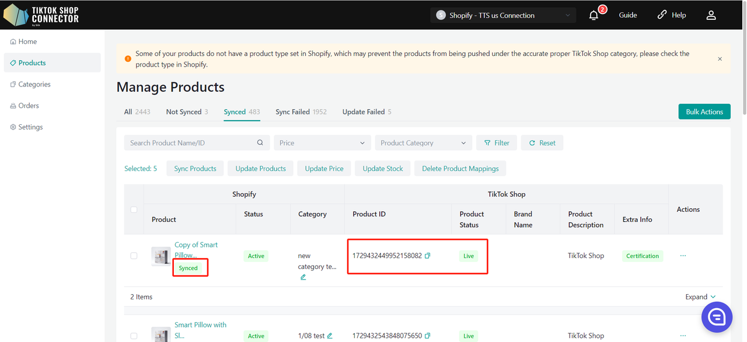
Task: Click the Update Stock button
Action: coord(382,169)
